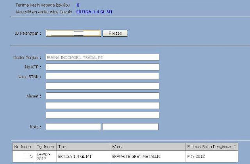Select the 04-Apr-2012 date cell
Screen dimensions: 250x164
pos(46,156)
